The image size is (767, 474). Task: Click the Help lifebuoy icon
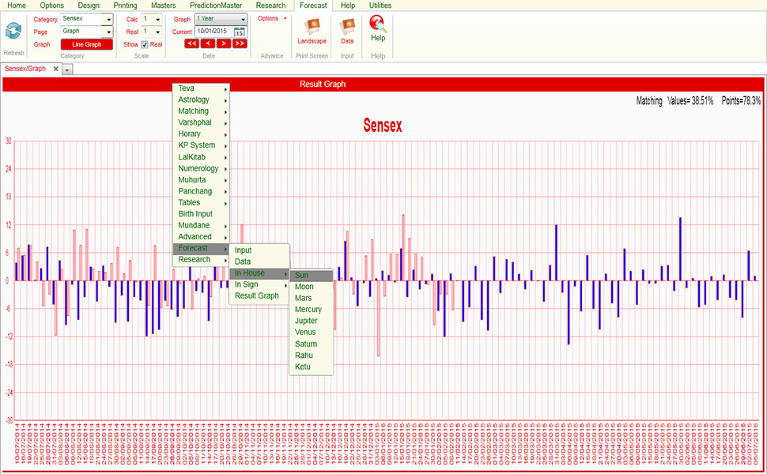coord(378,24)
